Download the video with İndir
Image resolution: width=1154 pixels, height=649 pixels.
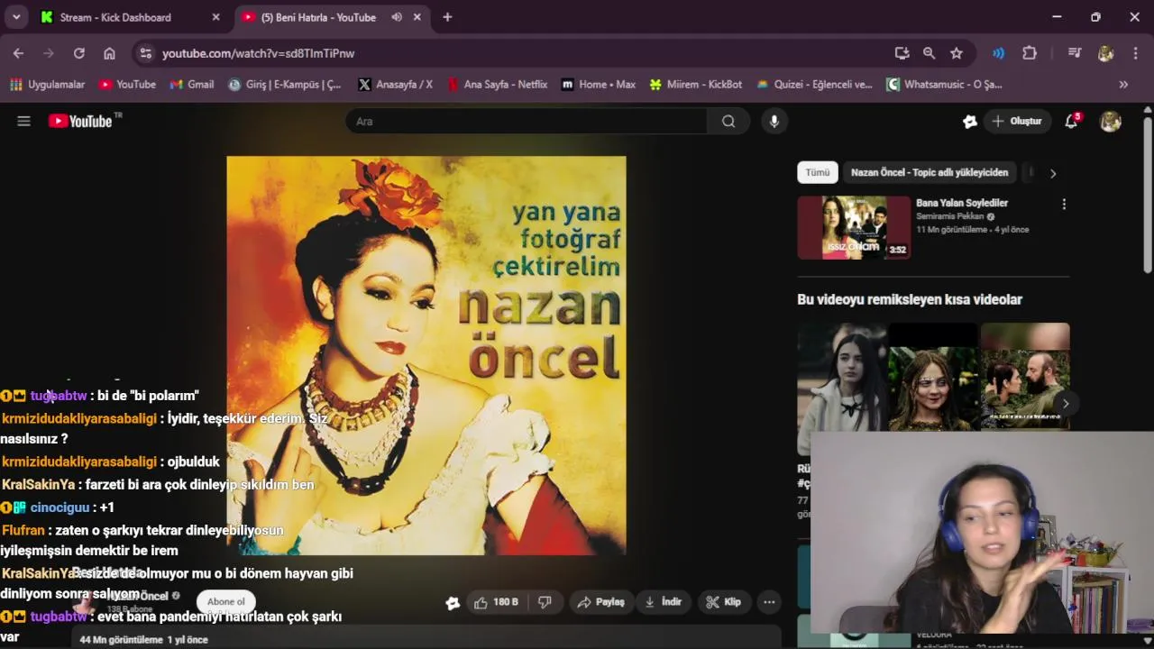[x=663, y=602]
